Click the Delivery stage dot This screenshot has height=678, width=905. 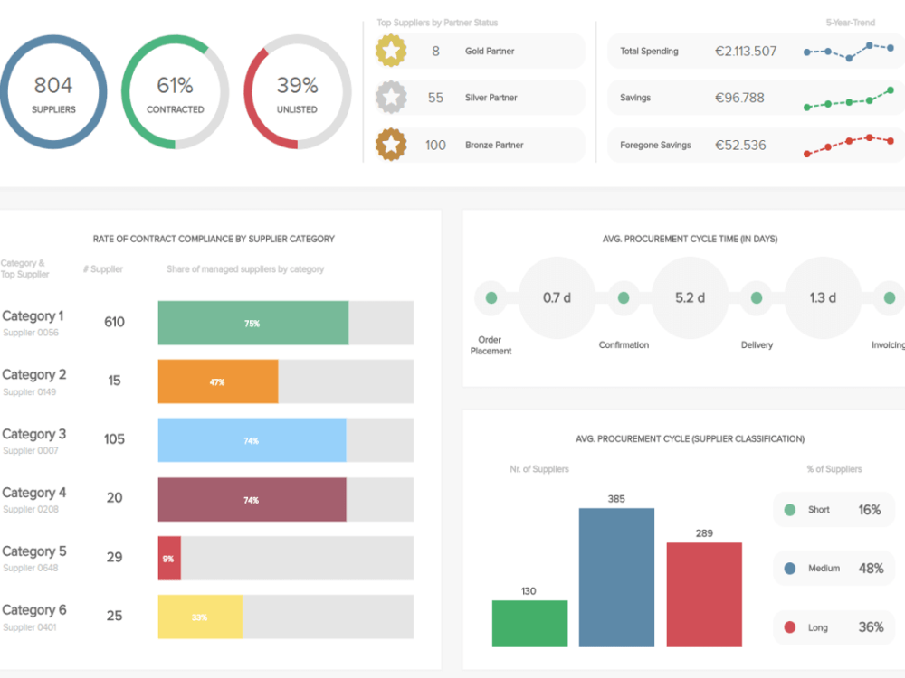pos(757,297)
